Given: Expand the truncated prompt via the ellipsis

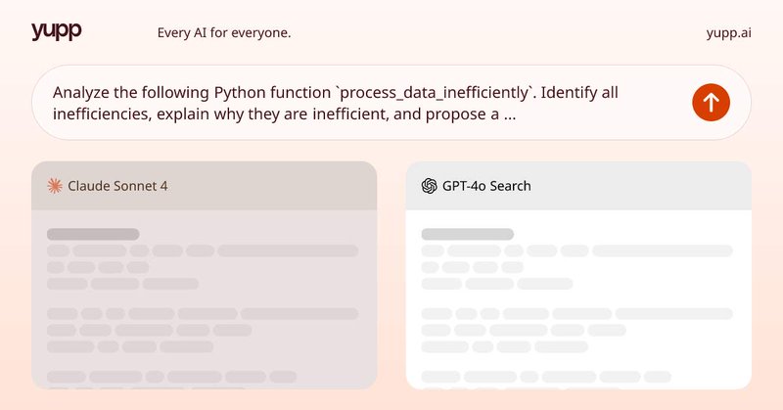Looking at the screenshot, I should (x=510, y=114).
